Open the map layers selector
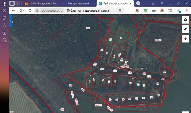Image resolution: width=191 pixels, height=113 pixels. tap(185, 20)
